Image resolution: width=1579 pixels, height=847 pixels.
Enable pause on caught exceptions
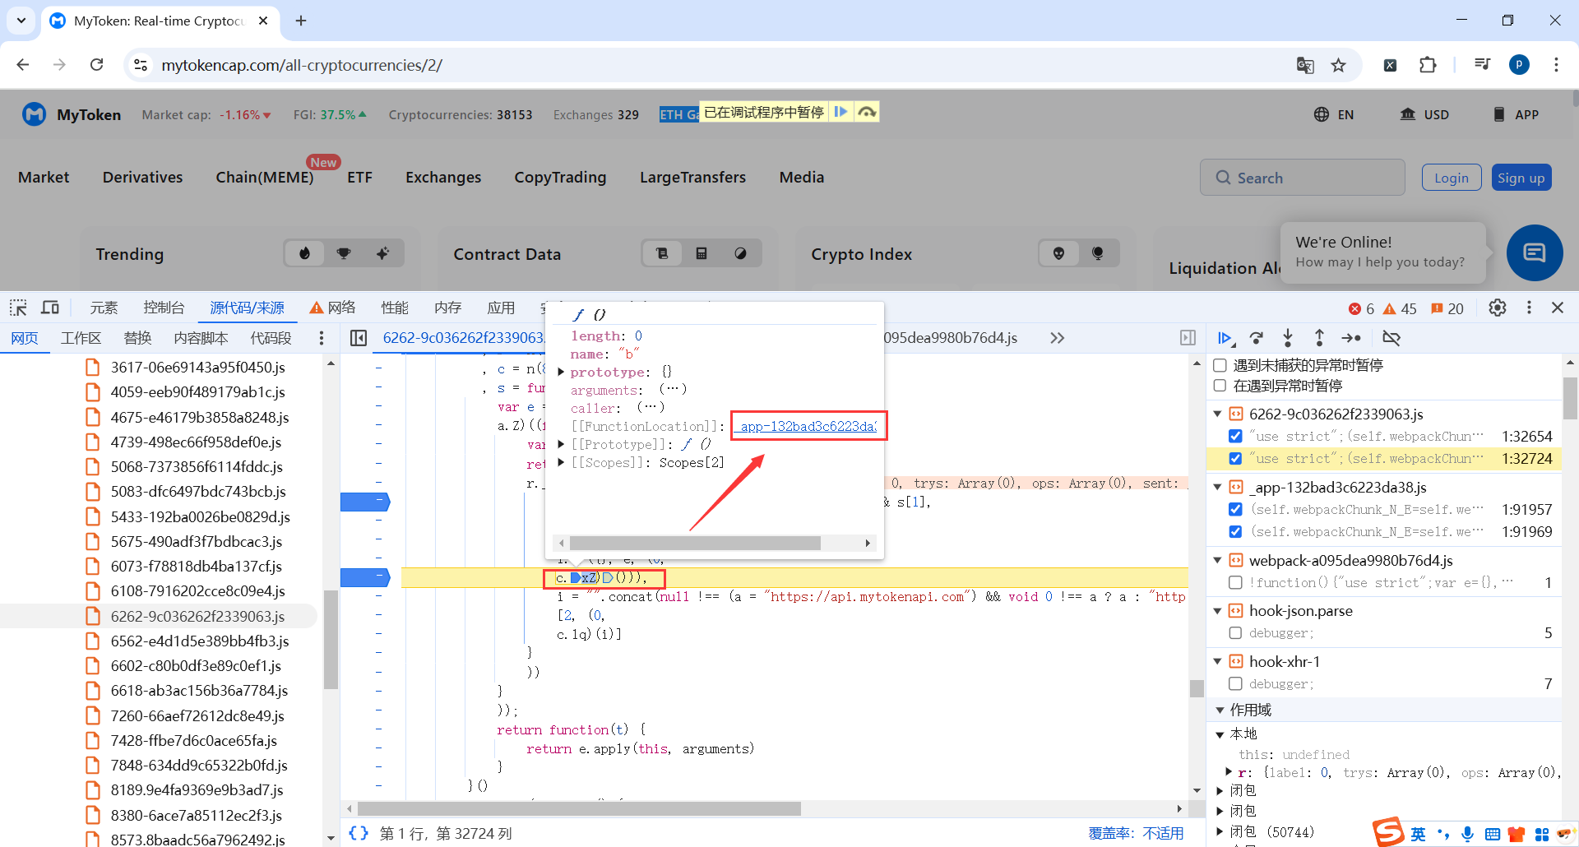point(1220,386)
